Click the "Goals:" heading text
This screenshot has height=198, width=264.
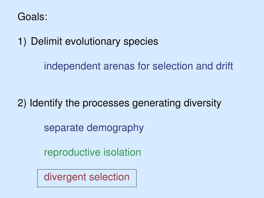[x=32, y=17]
